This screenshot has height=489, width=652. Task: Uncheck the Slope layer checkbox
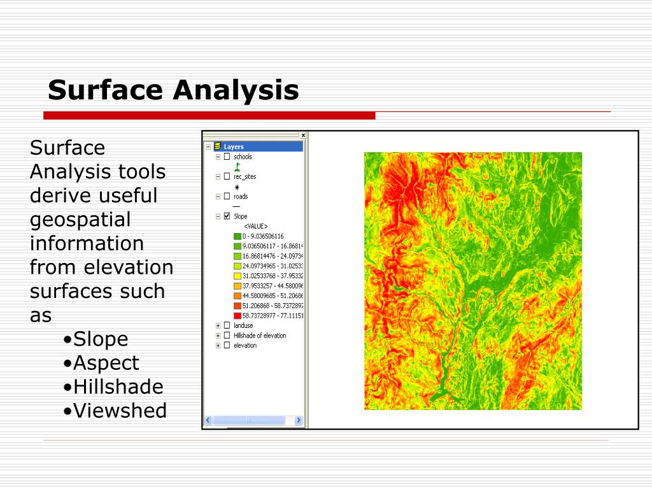click(227, 216)
